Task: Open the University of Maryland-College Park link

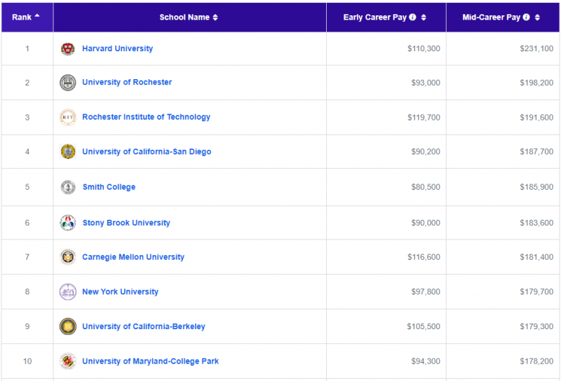Action: point(150,361)
